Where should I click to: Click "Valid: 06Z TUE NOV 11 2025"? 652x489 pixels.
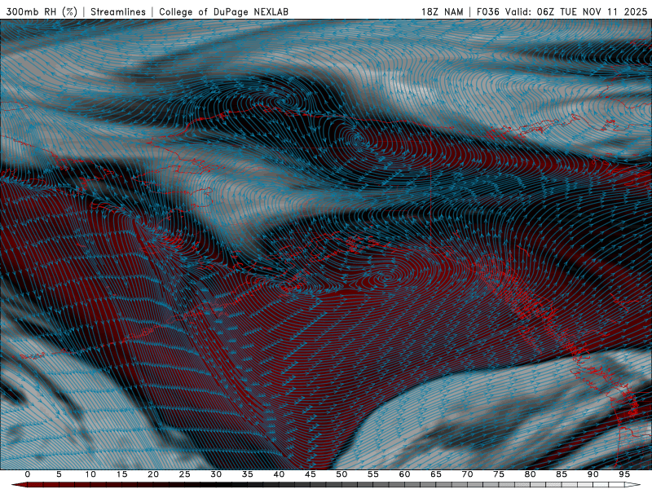[576, 11]
